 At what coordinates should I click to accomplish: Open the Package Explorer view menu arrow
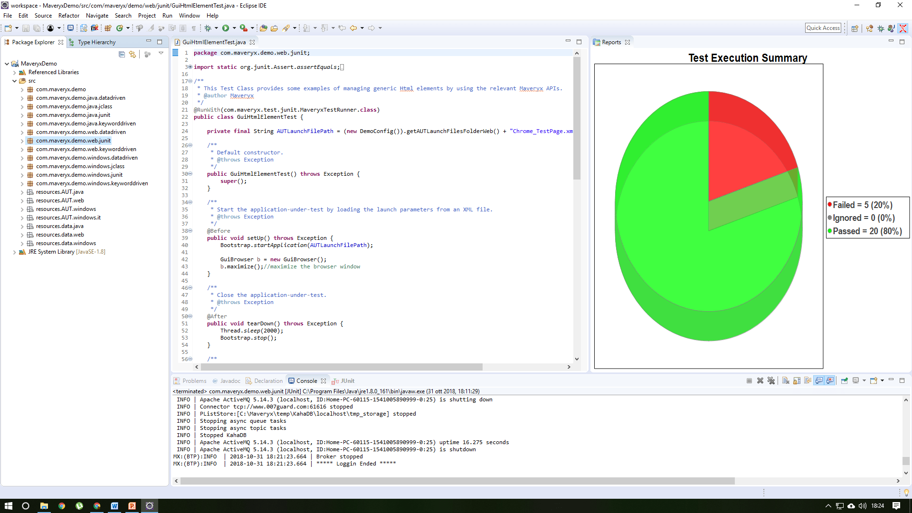click(x=161, y=54)
